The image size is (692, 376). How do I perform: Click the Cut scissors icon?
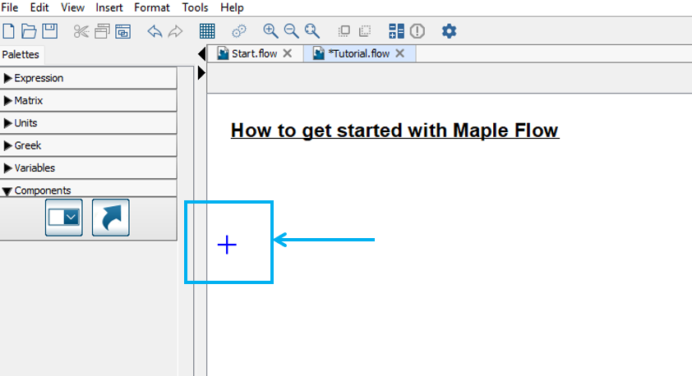pyautogui.click(x=81, y=31)
